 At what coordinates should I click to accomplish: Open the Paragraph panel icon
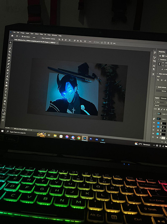point(154,69)
